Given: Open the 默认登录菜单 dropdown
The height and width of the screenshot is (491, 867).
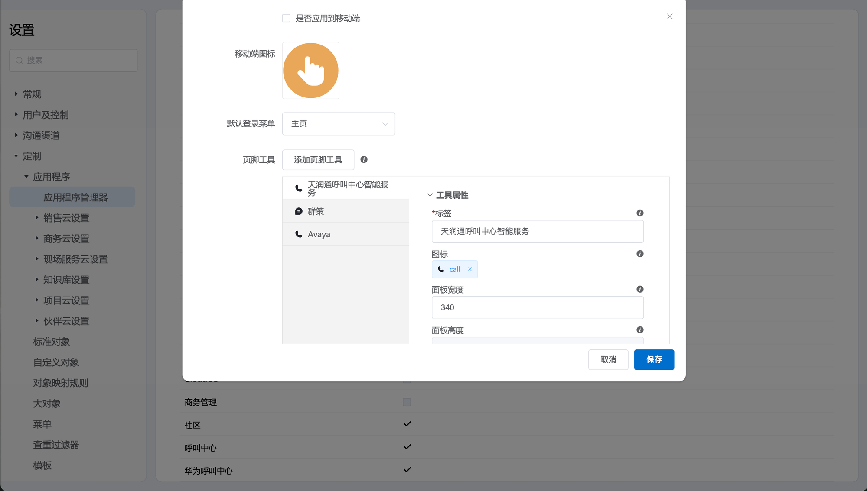Looking at the screenshot, I should click(338, 124).
